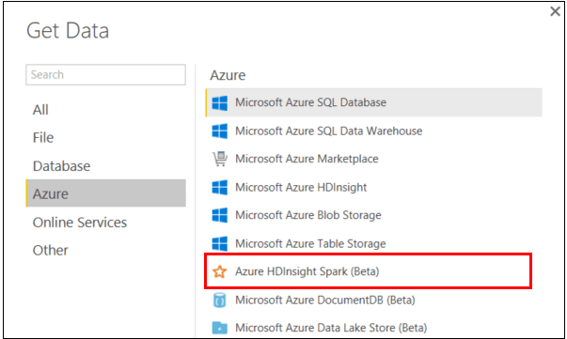Click the Windows icon beside Table Storage
The image size is (567, 339).
[x=219, y=244]
